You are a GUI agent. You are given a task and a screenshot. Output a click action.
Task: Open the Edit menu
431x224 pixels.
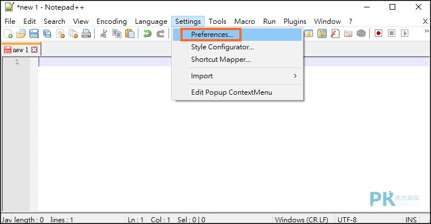click(x=29, y=22)
